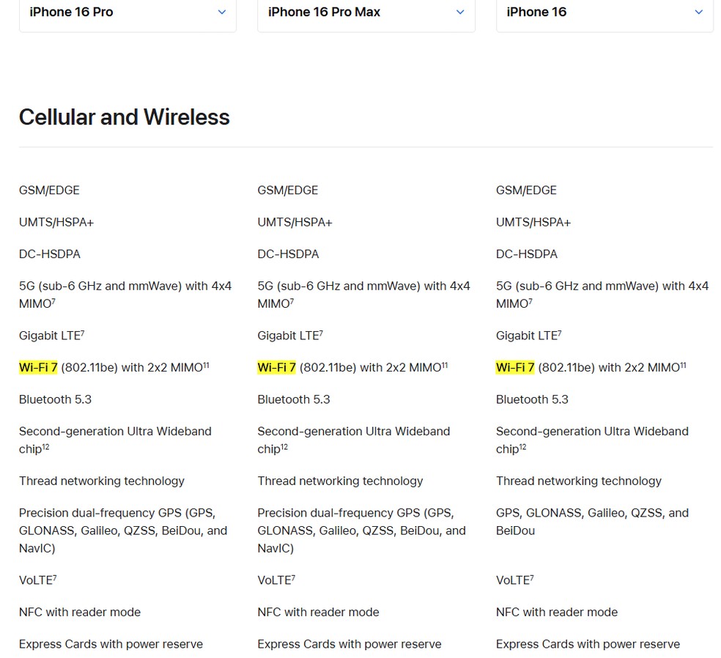Click VoLTE footnote 7 in third column
The image size is (721, 658).
532,577
